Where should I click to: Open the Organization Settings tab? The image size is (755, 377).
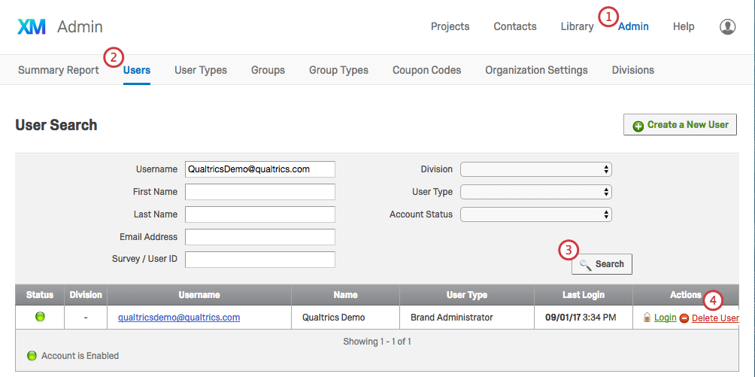536,71
